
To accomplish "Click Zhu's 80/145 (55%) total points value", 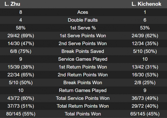I will coord(21,114).
